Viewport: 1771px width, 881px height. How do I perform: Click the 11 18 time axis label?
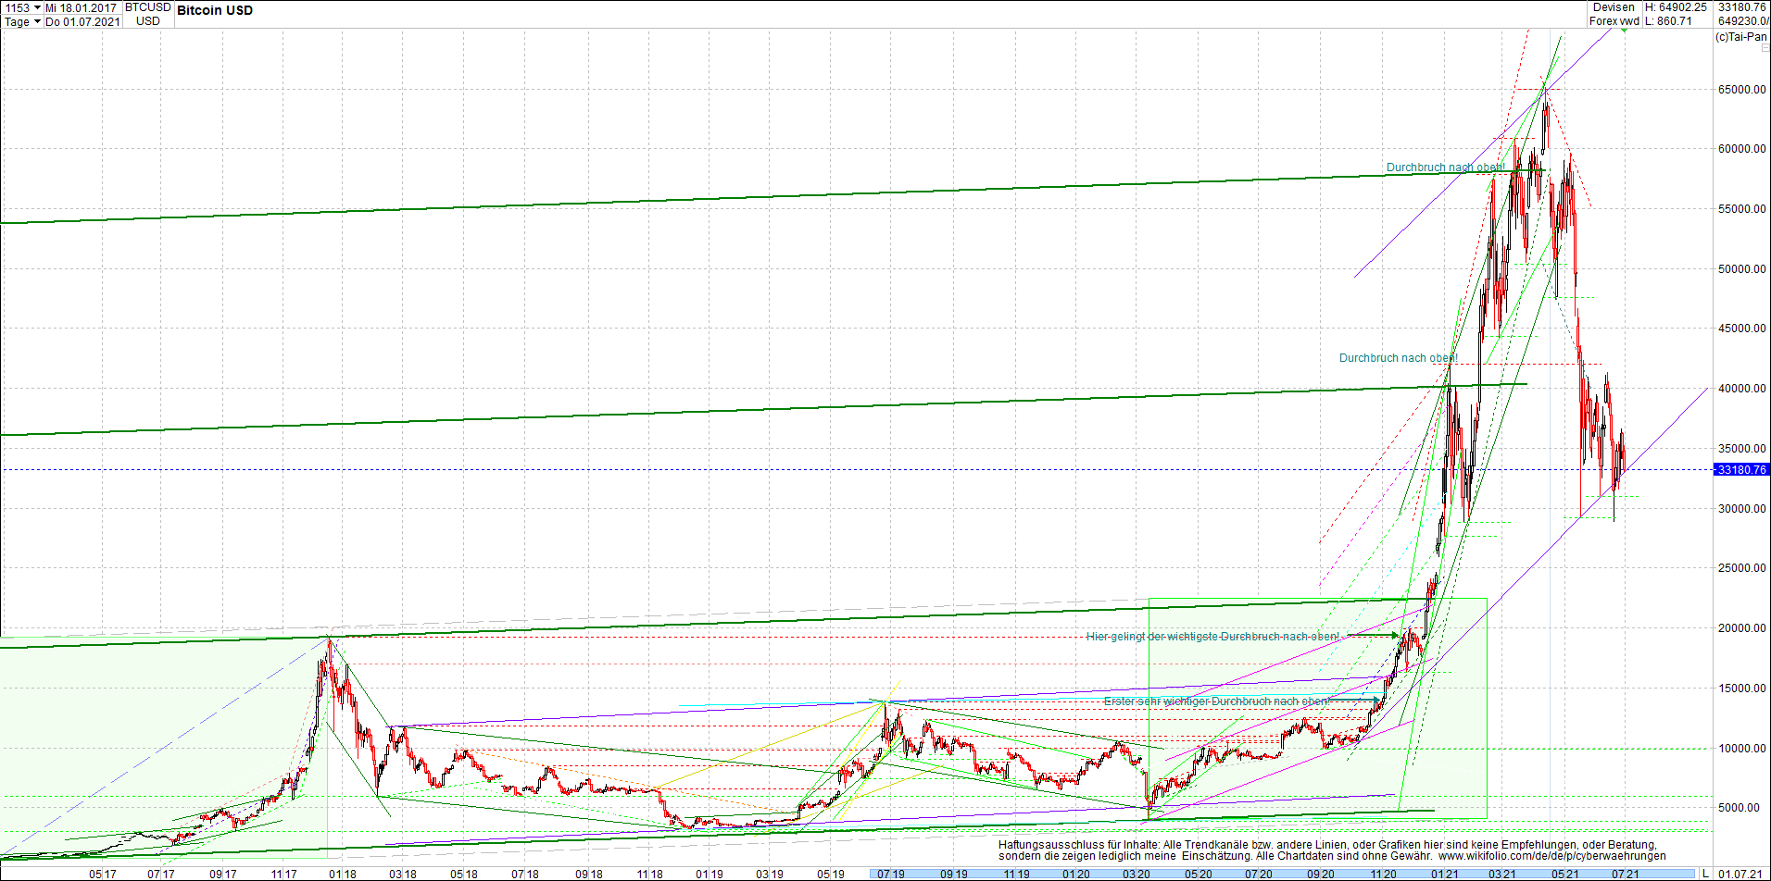(649, 875)
